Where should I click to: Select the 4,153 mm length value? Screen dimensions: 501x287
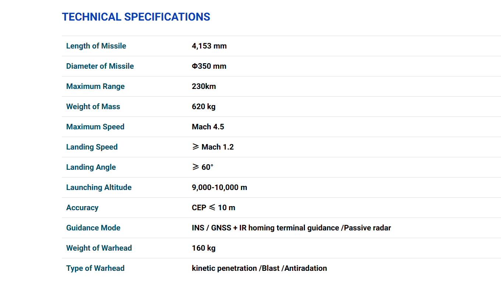click(209, 46)
